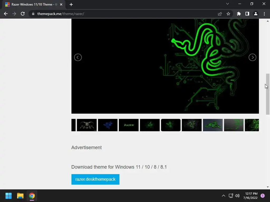Image resolution: width=270 pixels, height=202 pixels.
Task: Open a new tab with plus button
Action: [x=71, y=4]
